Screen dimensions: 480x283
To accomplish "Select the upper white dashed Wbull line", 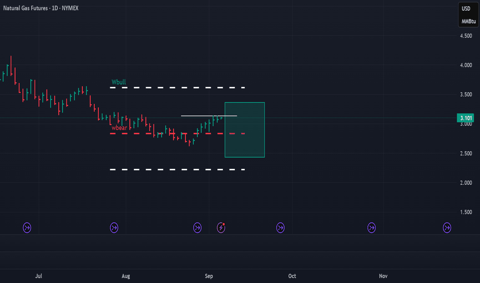I will tap(178, 88).
